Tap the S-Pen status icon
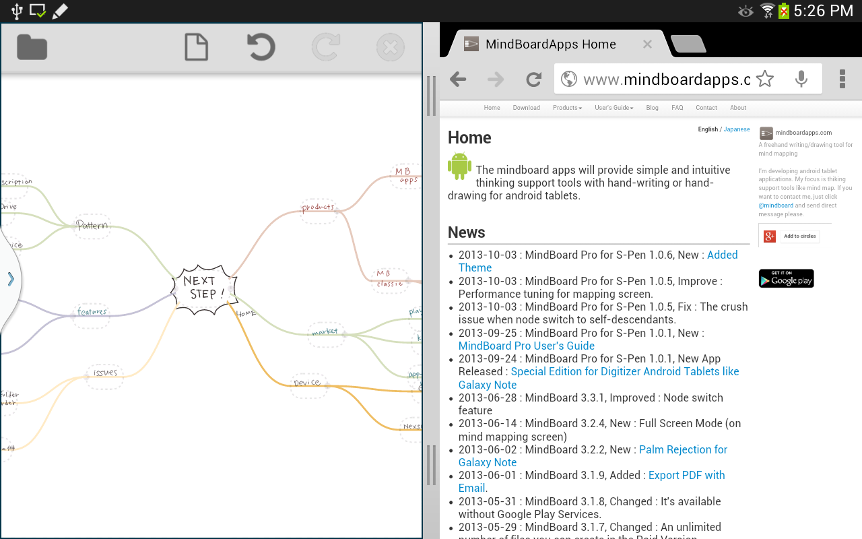 tap(60, 11)
